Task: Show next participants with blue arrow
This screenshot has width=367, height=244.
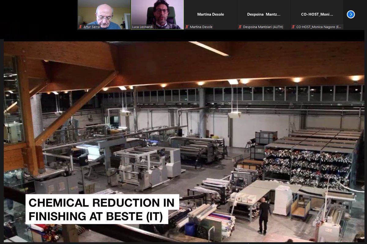Action: pos(351,14)
